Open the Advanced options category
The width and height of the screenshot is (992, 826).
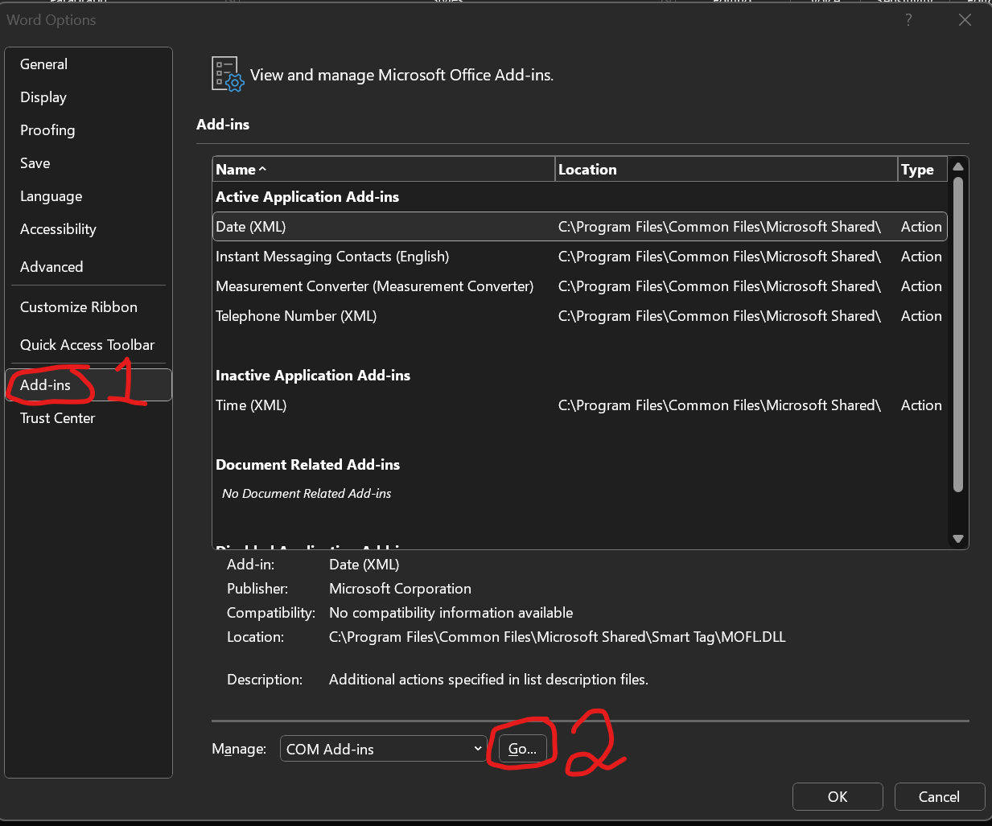click(x=51, y=267)
